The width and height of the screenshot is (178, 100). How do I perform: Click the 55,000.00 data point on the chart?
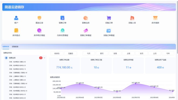tap(117, 92)
